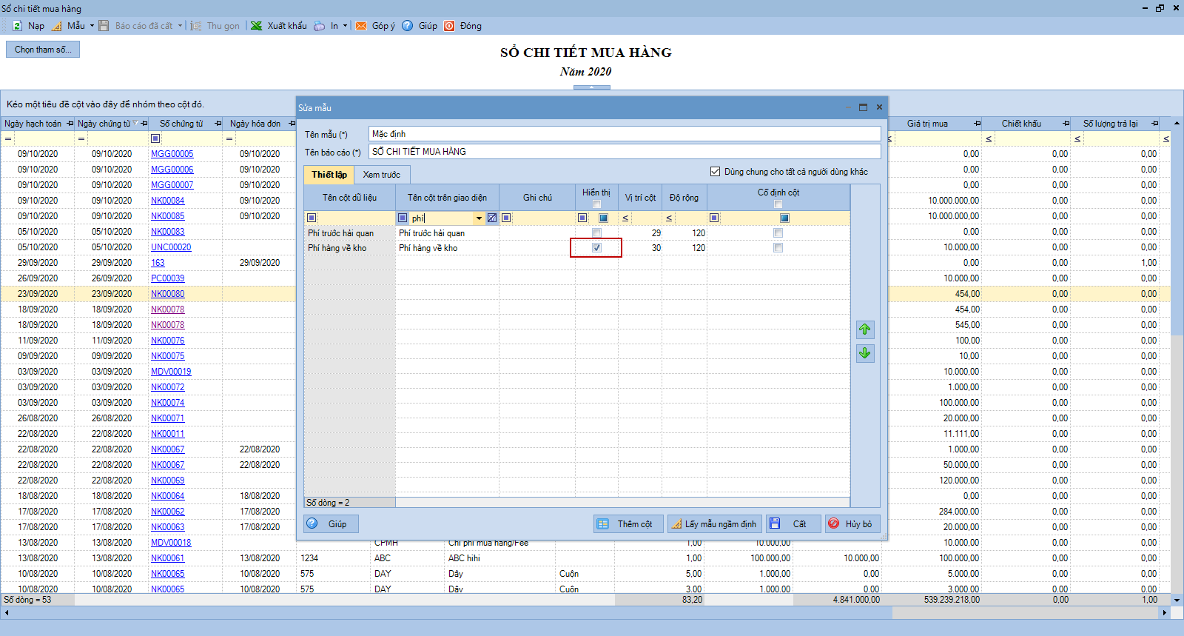
Task: Click the Báo cáo đã cất save icon
Action: pos(104,26)
